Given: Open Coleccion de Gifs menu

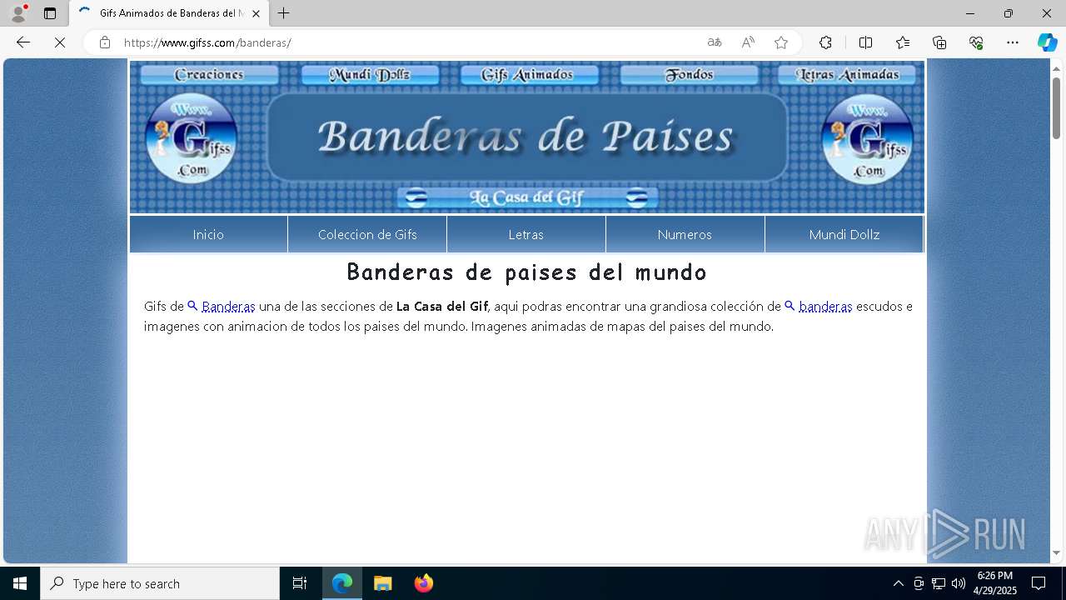Looking at the screenshot, I should pyautogui.click(x=367, y=234).
